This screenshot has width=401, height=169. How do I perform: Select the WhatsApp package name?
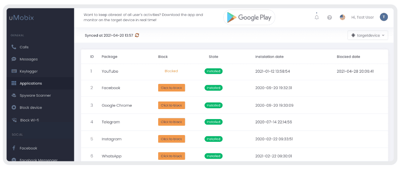[111, 156]
